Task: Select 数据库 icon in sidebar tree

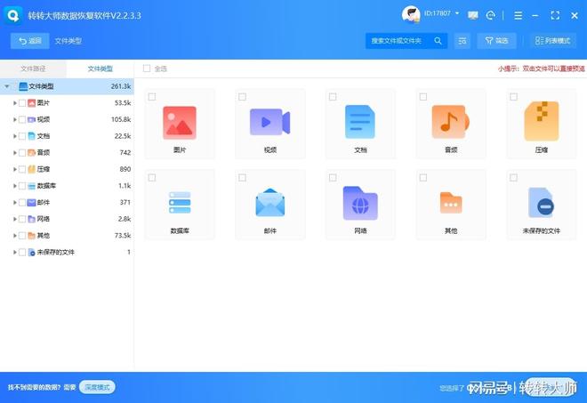Action: click(x=32, y=186)
